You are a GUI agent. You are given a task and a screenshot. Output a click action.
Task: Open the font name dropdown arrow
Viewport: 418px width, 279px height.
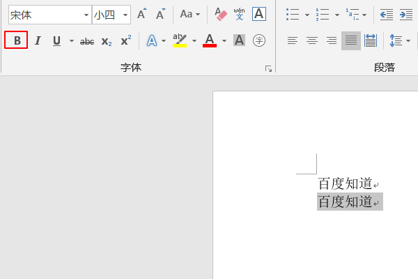pos(86,15)
